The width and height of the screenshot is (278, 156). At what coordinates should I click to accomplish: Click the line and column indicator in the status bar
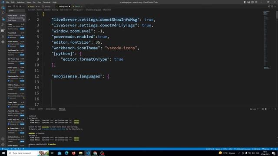(210, 149)
